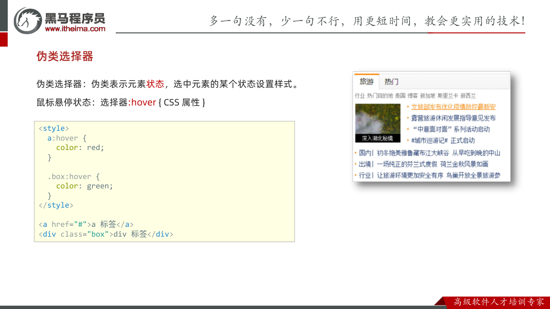Viewport: 550px width, 309px height.
Task: Open the “中意面对面”系列活动启动 headline
Action: coord(451,129)
